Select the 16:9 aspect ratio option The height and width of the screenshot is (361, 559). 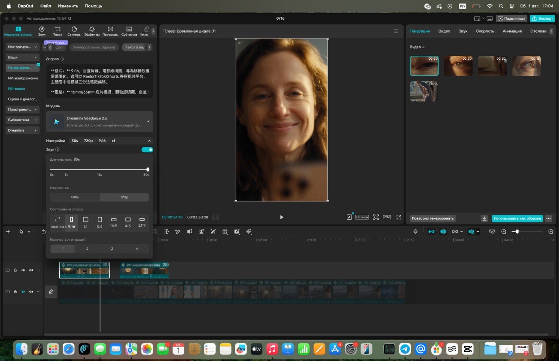pyautogui.click(x=114, y=222)
